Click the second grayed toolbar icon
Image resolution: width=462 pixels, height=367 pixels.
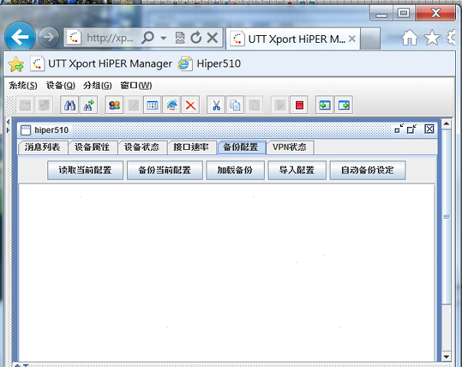44,105
